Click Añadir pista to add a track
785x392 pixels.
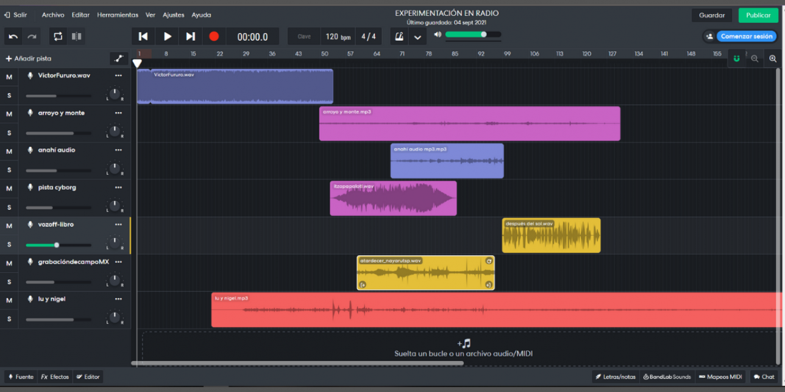click(x=29, y=58)
